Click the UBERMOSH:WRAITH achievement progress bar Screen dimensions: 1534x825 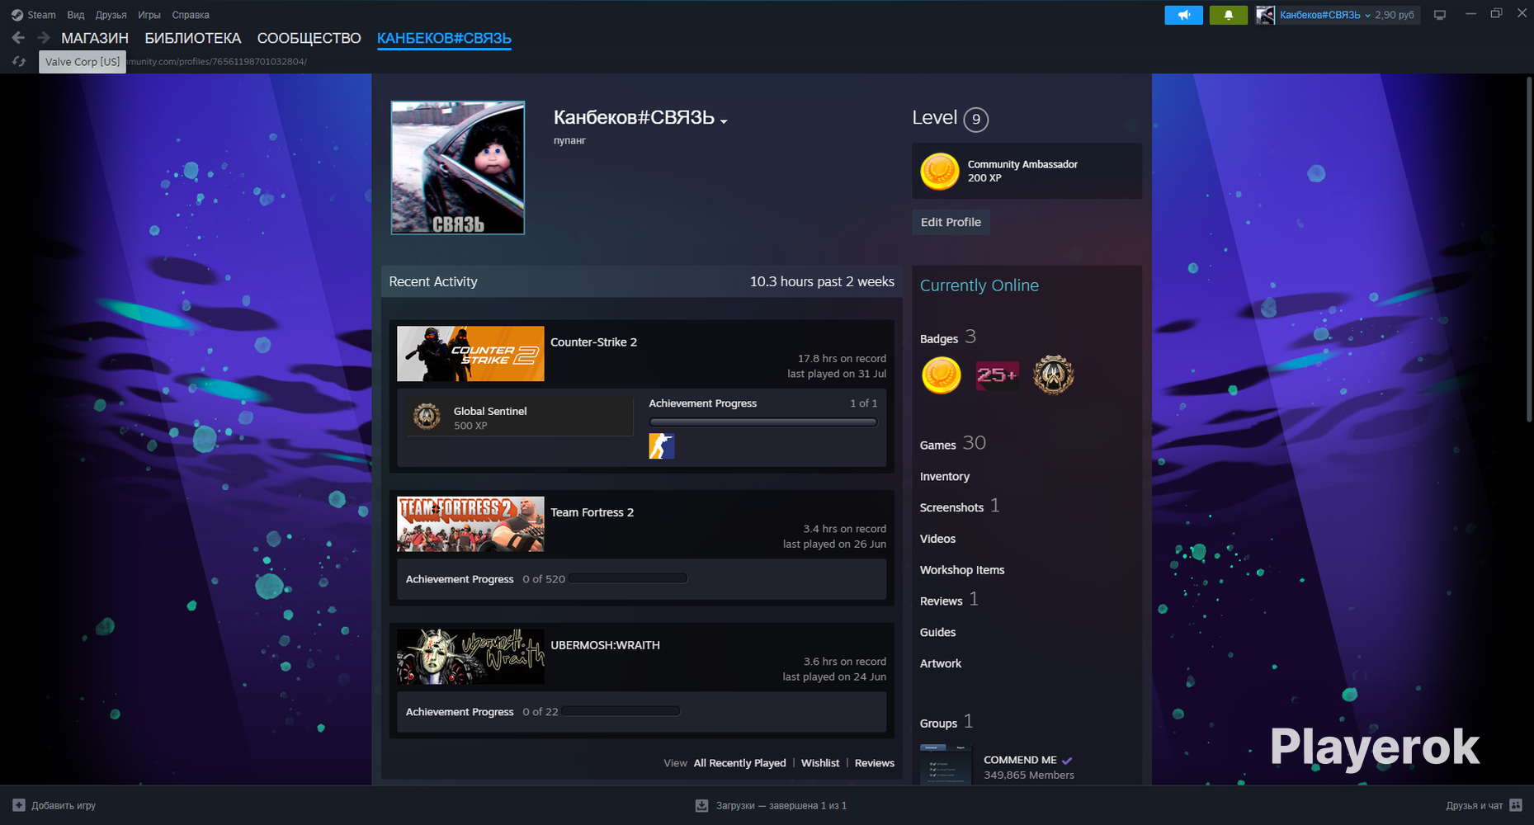click(621, 711)
